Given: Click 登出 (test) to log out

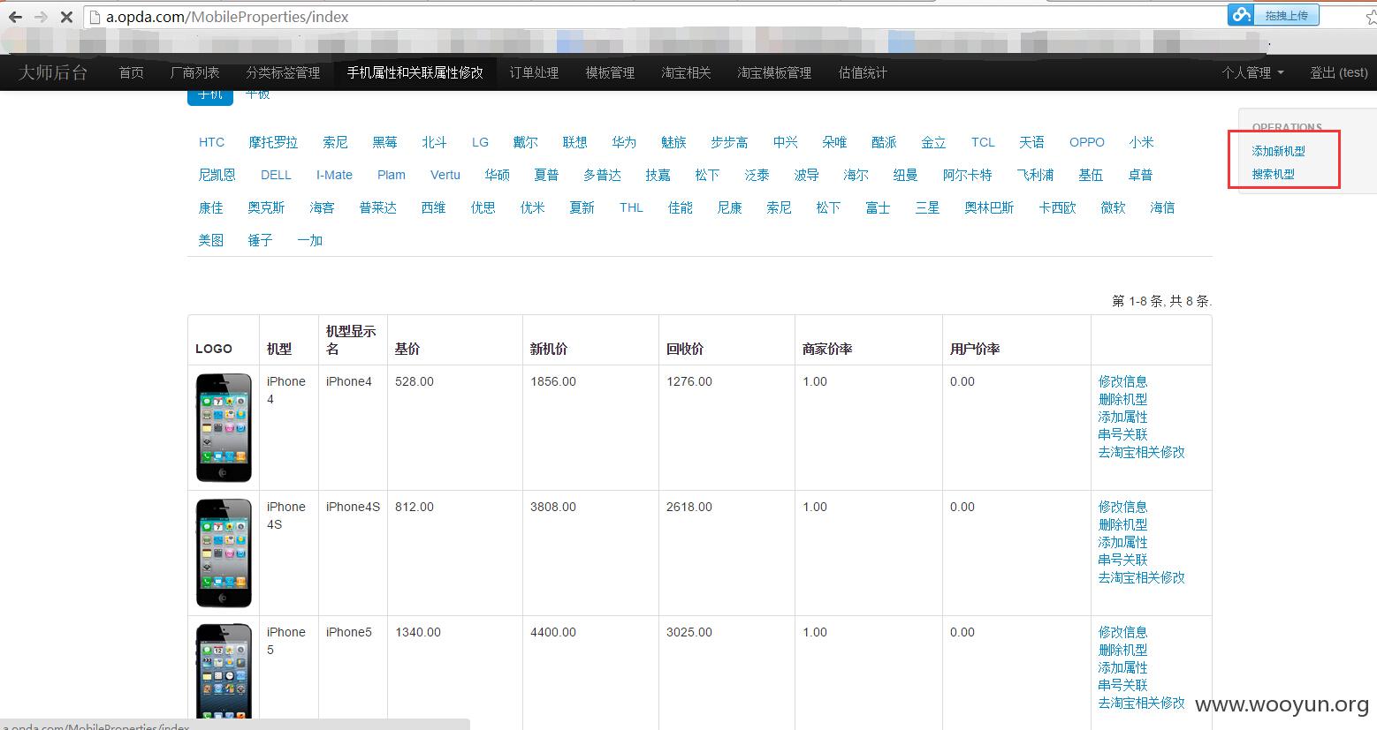Looking at the screenshot, I should pyautogui.click(x=1338, y=72).
